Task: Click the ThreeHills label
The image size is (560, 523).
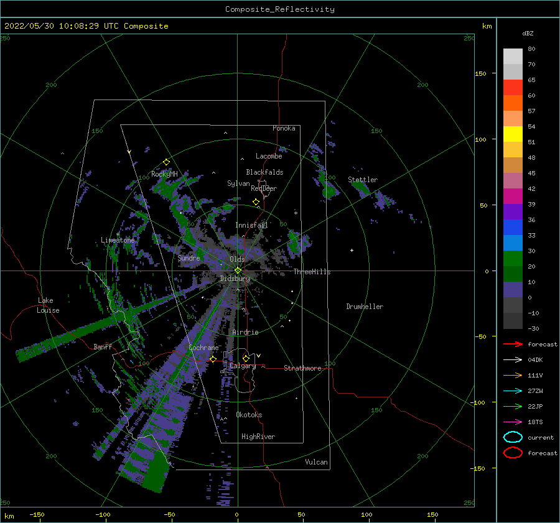Action: pyautogui.click(x=312, y=272)
